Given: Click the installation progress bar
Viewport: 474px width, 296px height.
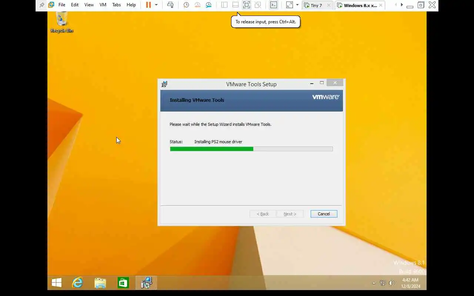Looking at the screenshot, I should point(251,149).
